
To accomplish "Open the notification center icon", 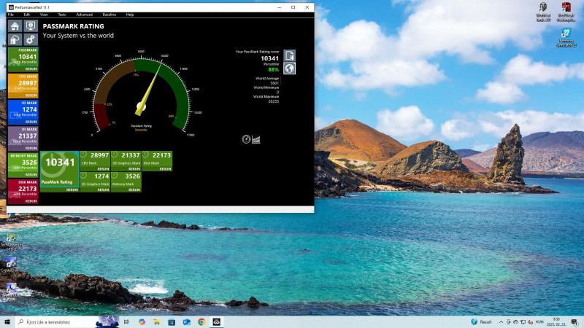I will [x=575, y=322].
